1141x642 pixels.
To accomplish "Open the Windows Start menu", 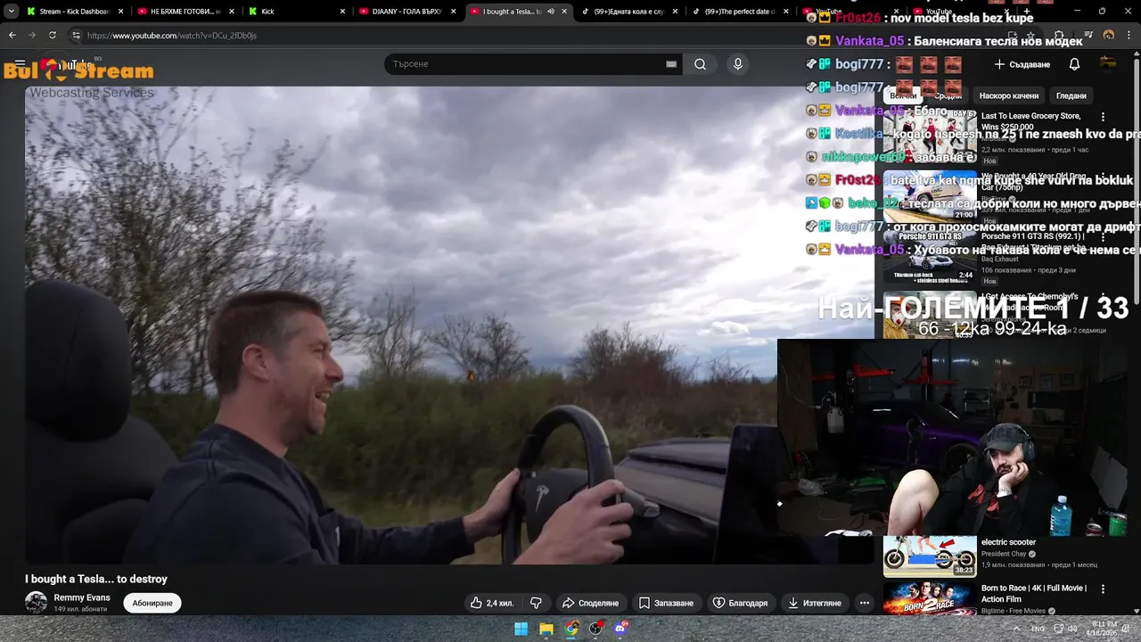I will click(x=521, y=629).
